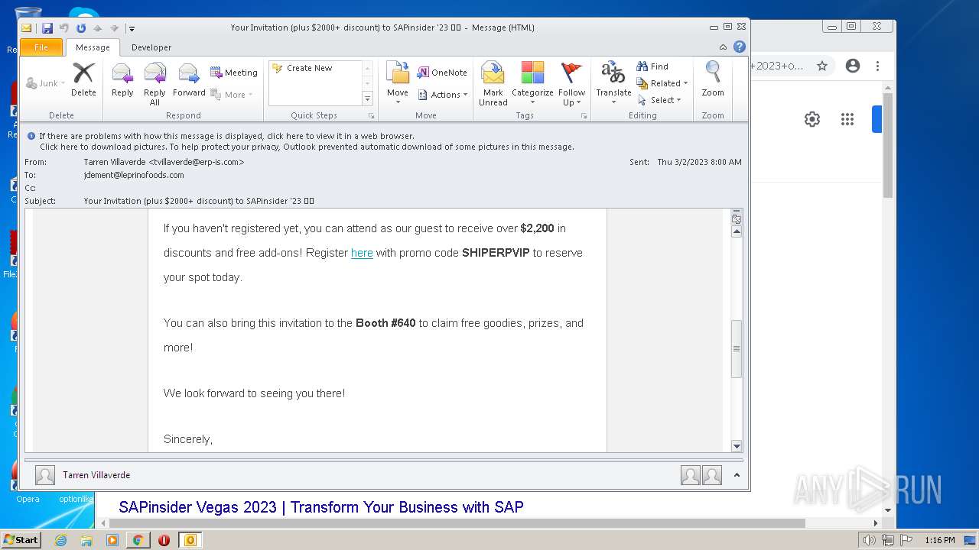Bookmark the page in Chrome window
The height and width of the screenshot is (550, 979).
[x=822, y=66]
